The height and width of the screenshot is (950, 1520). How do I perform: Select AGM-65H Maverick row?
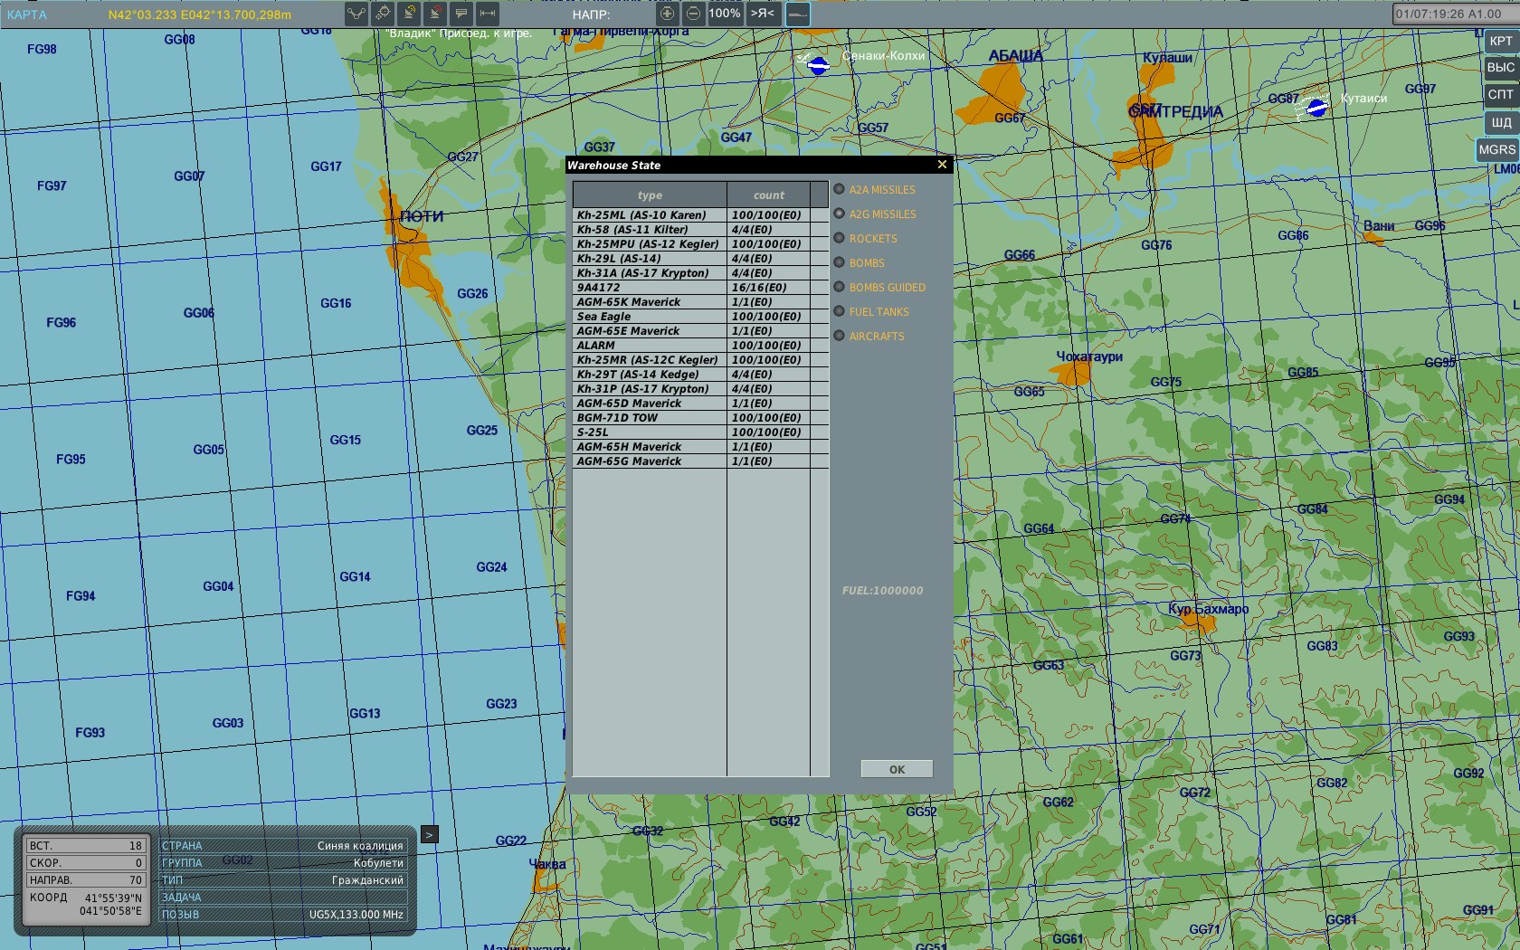[x=700, y=447]
